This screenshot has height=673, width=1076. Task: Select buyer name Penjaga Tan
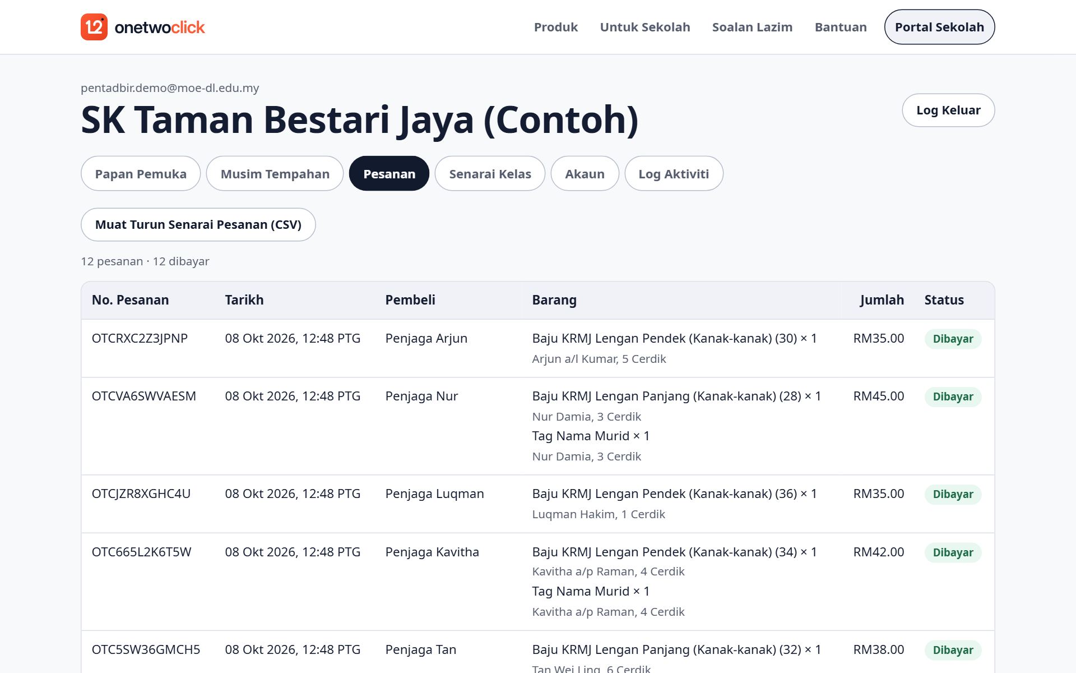click(x=420, y=649)
